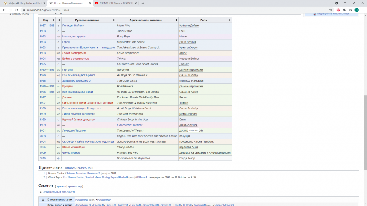Close the Wikipedia Истон, Шина tab
The image size is (367, 206).
point(90,3)
